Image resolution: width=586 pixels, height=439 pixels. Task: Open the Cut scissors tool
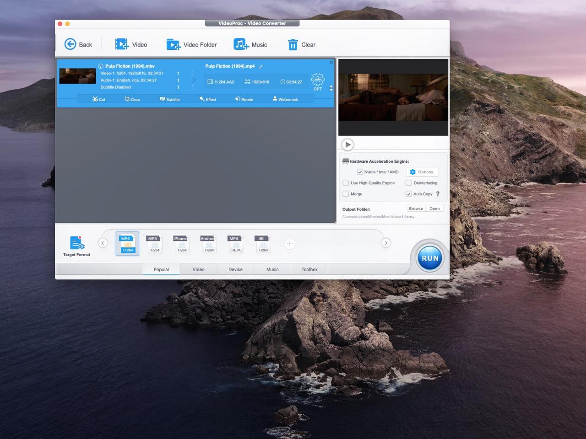95,99
